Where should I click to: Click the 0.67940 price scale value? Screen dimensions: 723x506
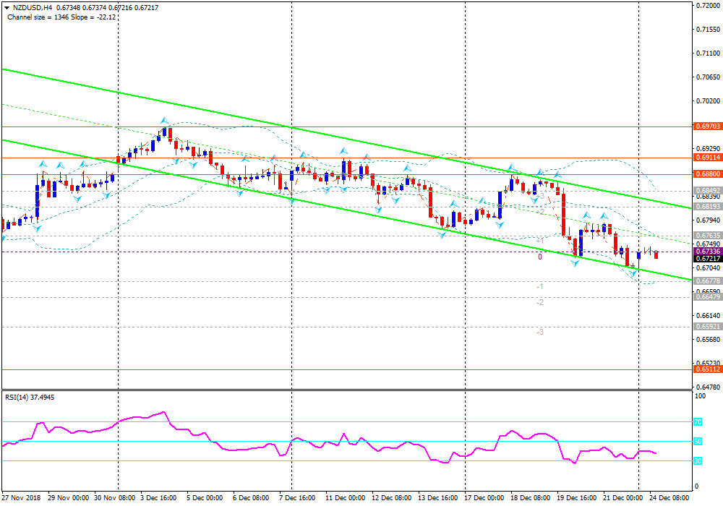[x=708, y=220]
